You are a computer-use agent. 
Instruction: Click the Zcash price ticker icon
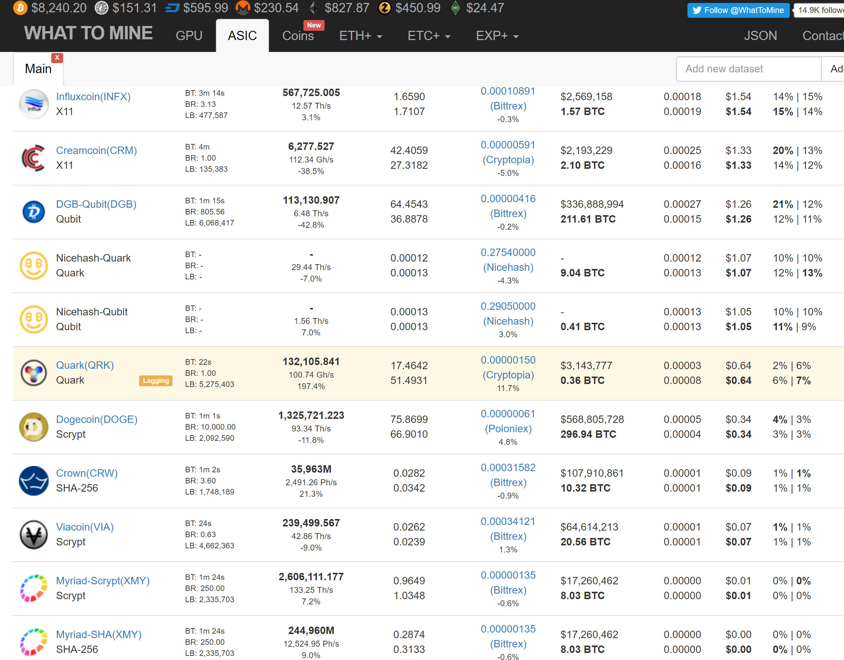(x=384, y=8)
